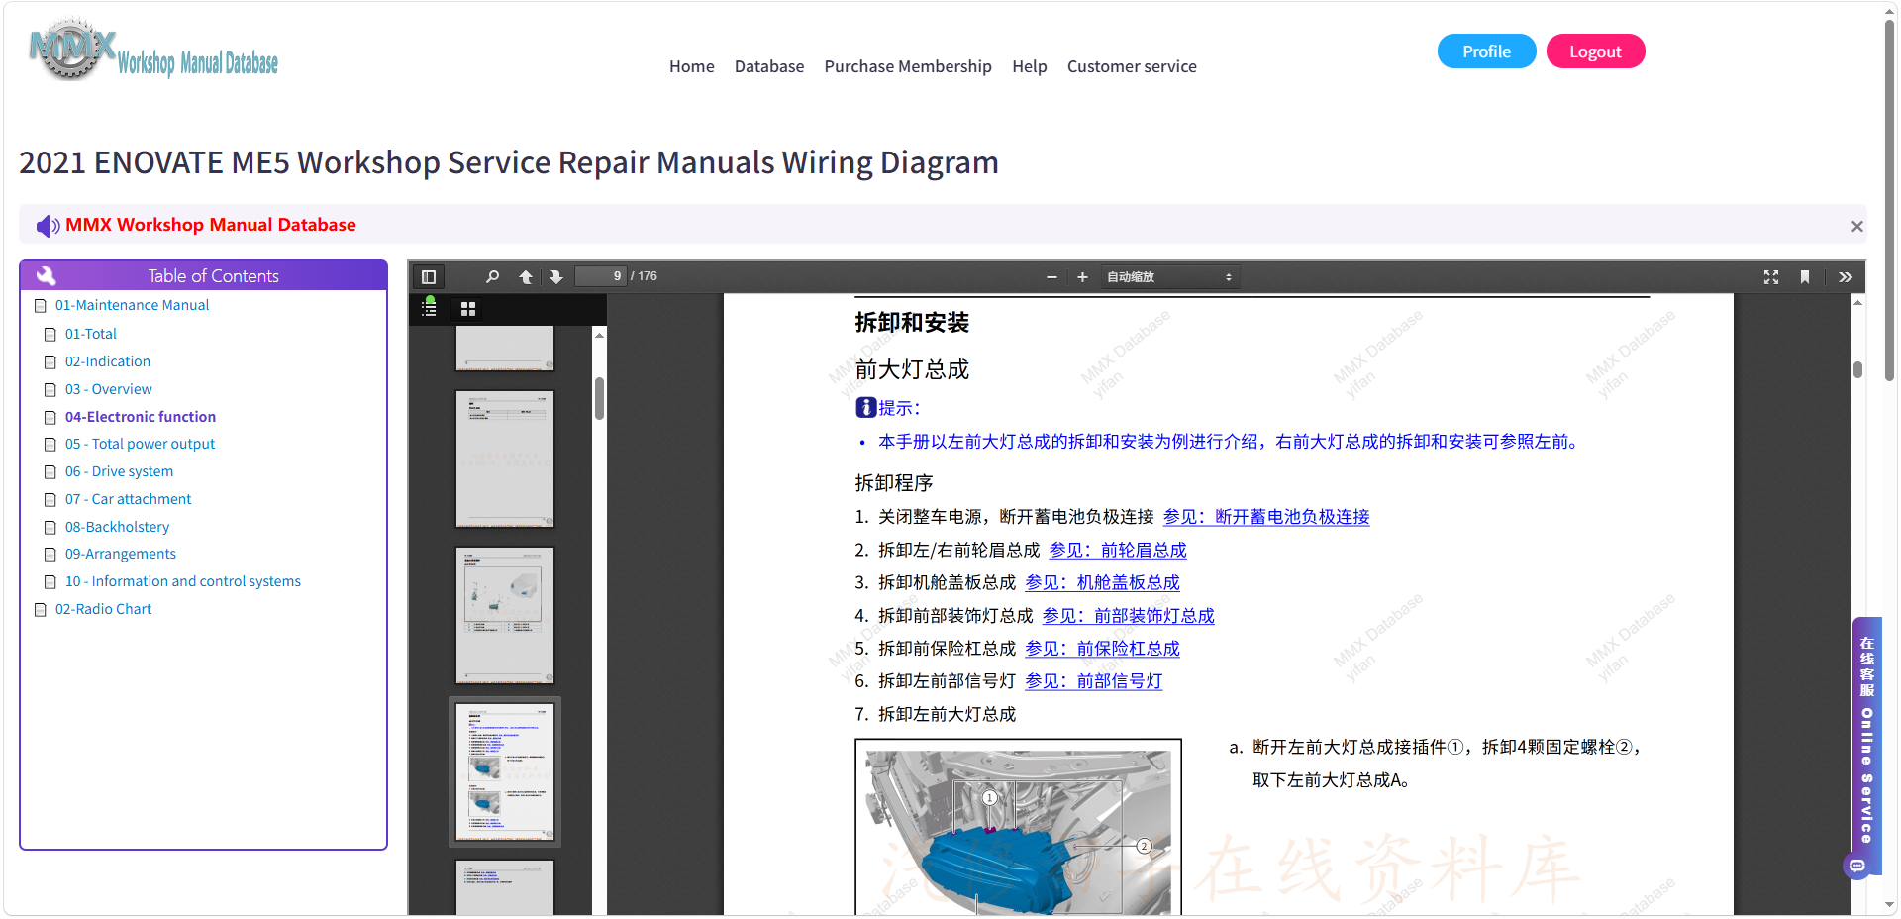Open the Help menu item
Viewport: 1901px width, 919px height.
tap(1030, 66)
